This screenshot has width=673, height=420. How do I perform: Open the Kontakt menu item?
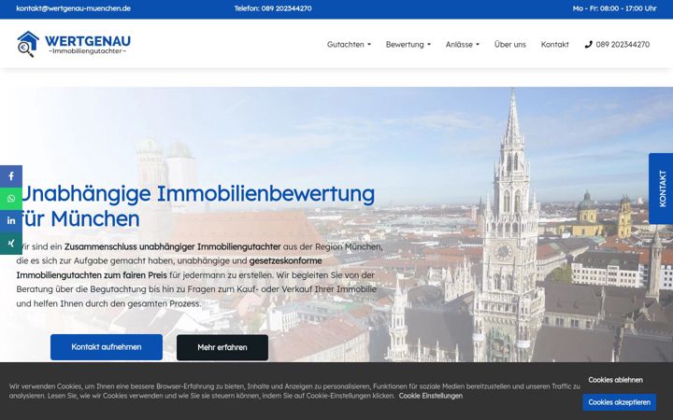[x=554, y=44]
